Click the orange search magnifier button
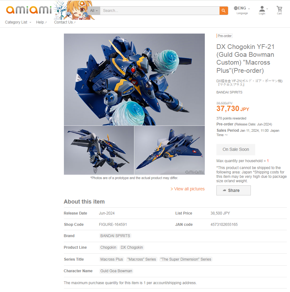Image resolution: width=290 pixels, height=292 pixels. coord(224,11)
